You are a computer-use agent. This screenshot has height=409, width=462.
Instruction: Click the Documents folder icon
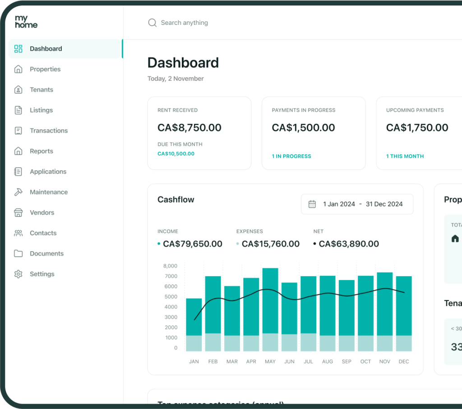[18, 254]
